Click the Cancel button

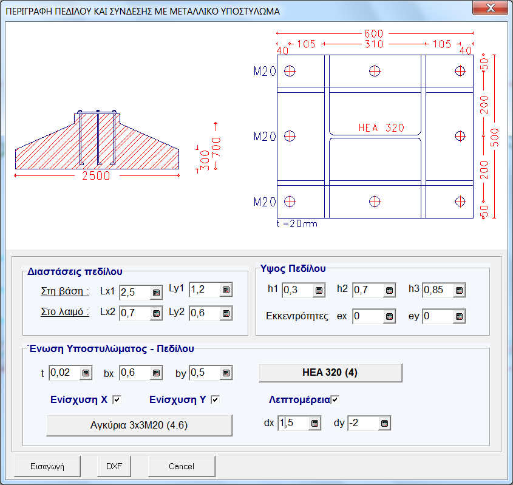(182, 466)
